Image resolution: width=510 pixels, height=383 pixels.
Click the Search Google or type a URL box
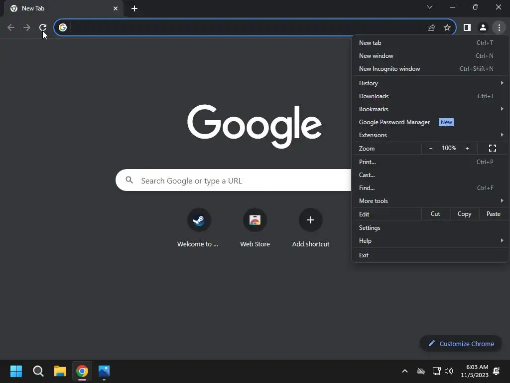tap(233, 180)
